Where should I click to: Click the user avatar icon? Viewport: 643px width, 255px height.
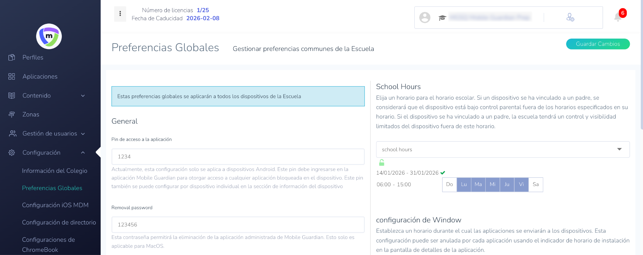click(x=424, y=18)
